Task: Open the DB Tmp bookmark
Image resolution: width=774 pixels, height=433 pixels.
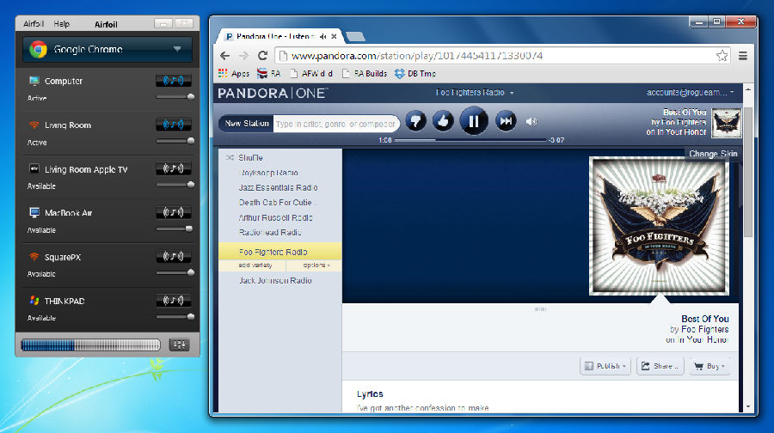Action: click(415, 74)
